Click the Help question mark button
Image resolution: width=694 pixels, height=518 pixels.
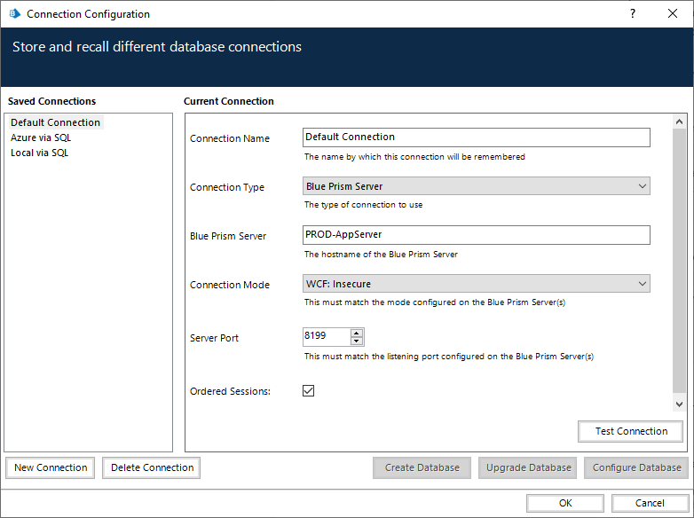click(x=633, y=14)
